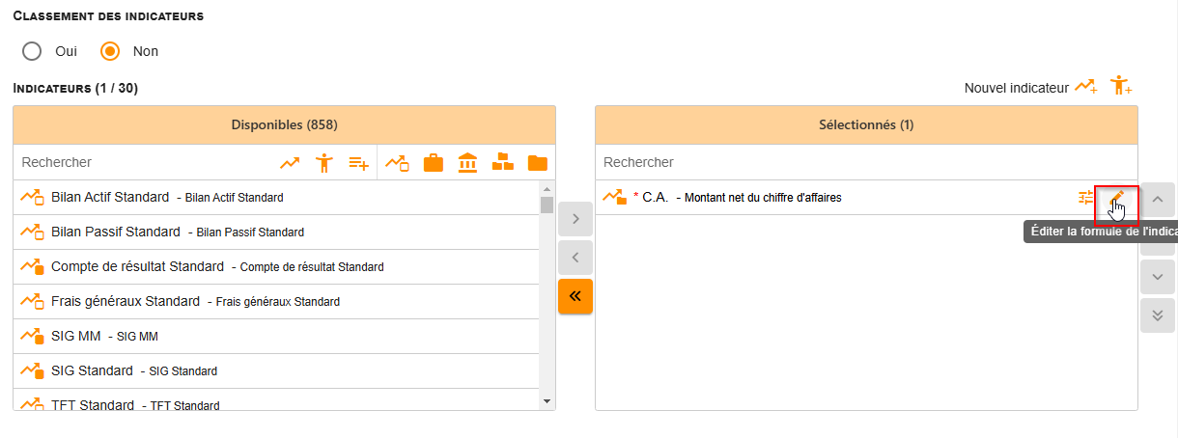This screenshot has width=1178, height=438.
Task: Move selected indicator up one position
Action: pyautogui.click(x=1158, y=201)
